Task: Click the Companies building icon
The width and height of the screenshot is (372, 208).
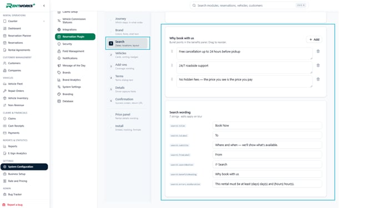Action: pyautogui.click(x=5, y=70)
